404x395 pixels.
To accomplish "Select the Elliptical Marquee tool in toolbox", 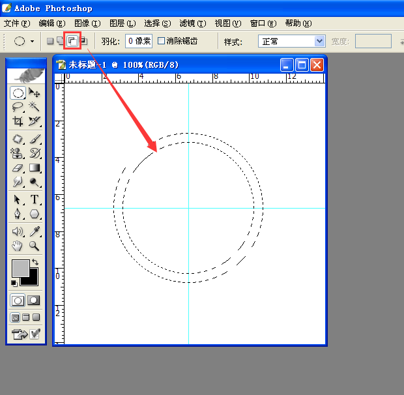I will pyautogui.click(x=18, y=93).
